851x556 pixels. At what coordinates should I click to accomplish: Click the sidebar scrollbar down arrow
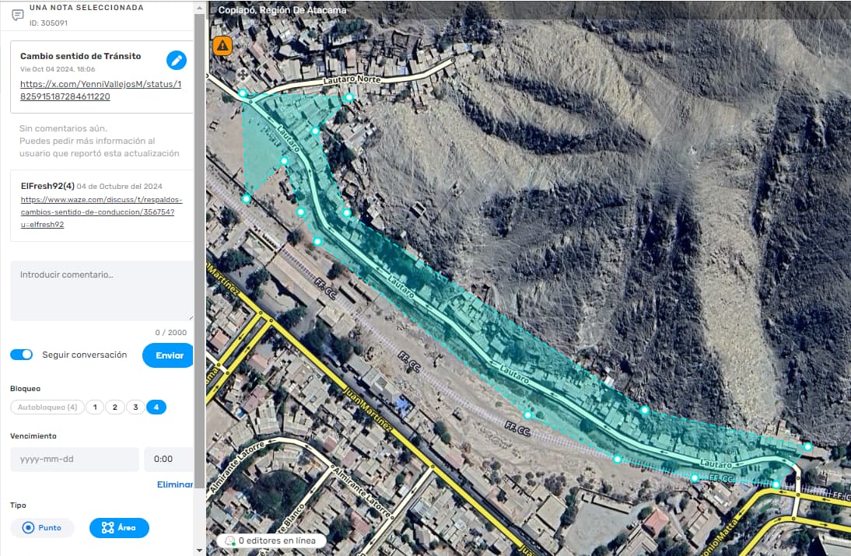pos(200,550)
